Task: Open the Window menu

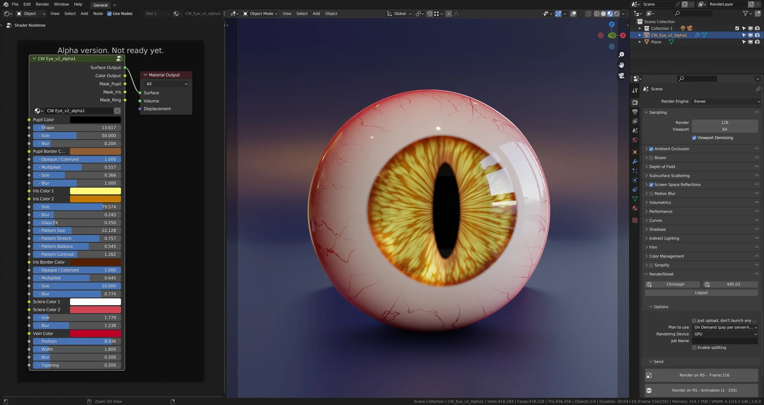Action: (x=61, y=4)
